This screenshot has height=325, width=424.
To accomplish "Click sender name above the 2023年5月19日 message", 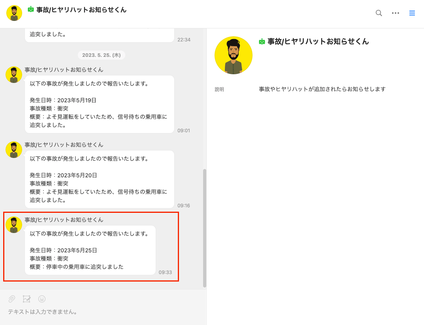I will pos(64,70).
